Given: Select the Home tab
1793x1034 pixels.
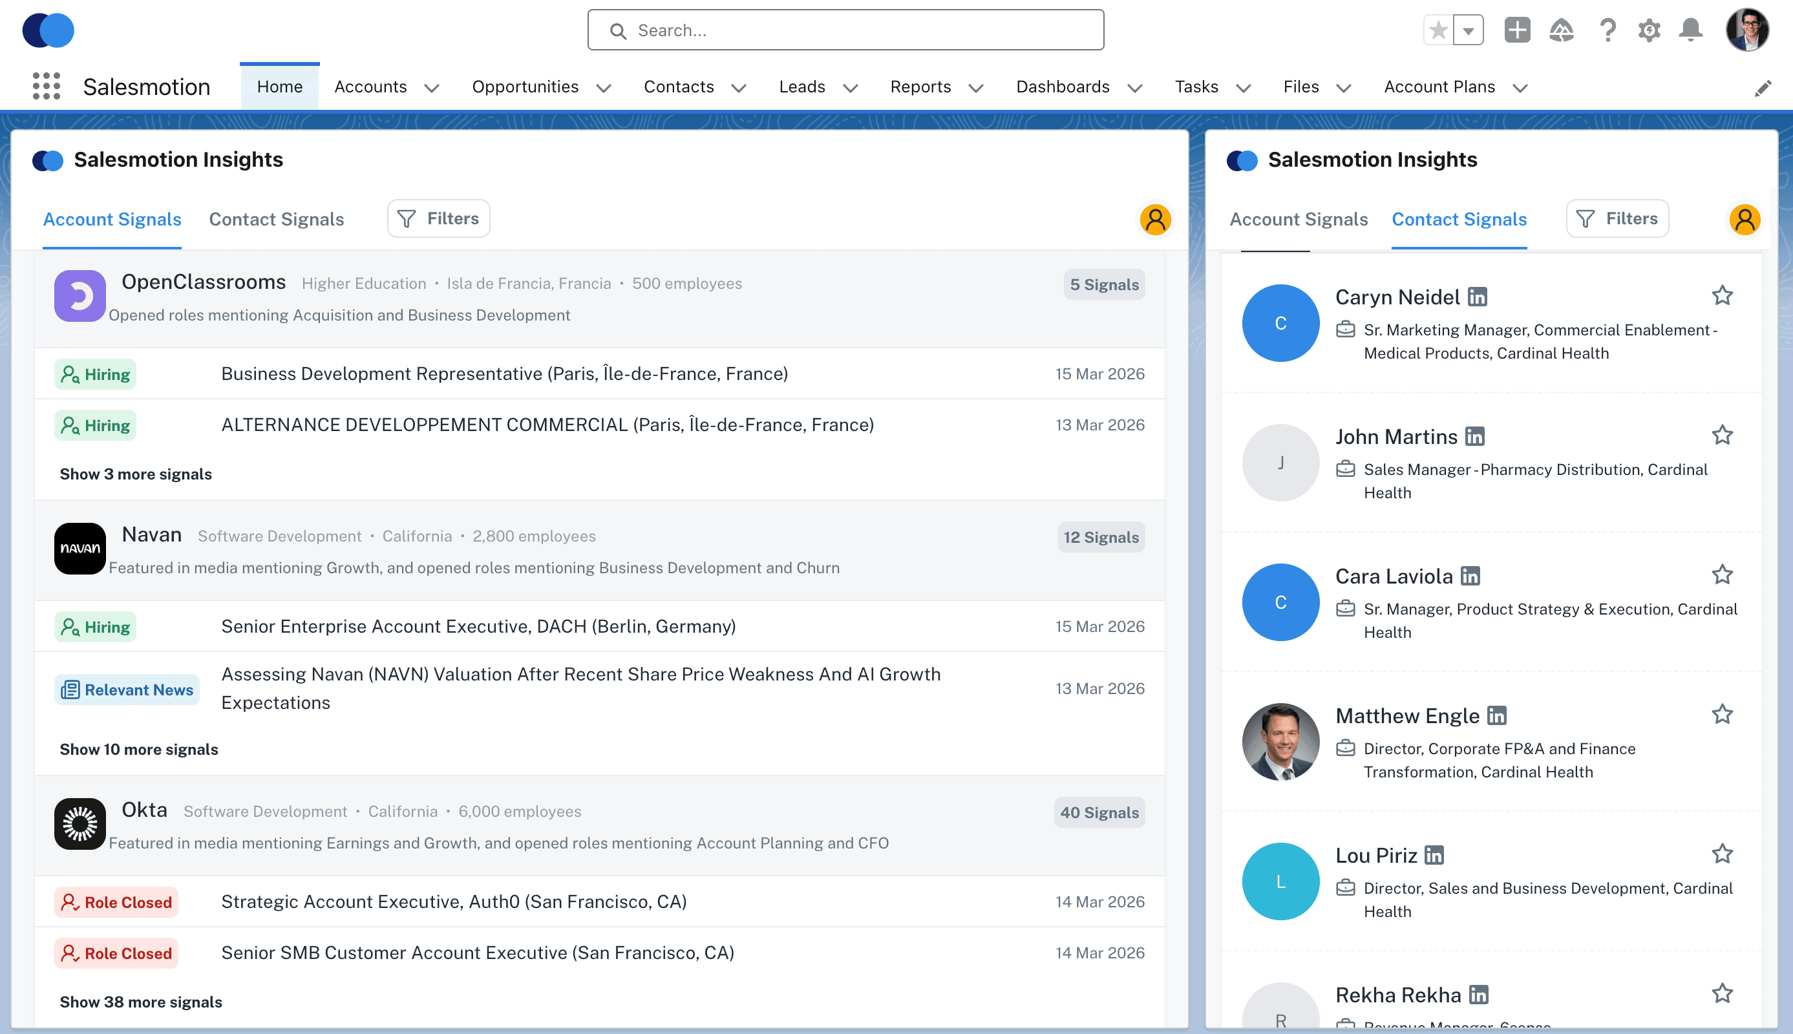Looking at the screenshot, I should pyautogui.click(x=280, y=87).
